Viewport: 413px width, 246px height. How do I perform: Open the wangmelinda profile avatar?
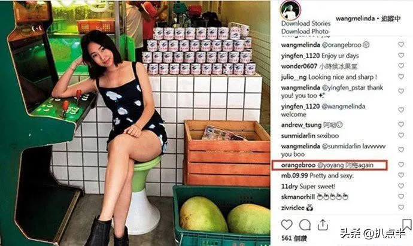[290, 10]
